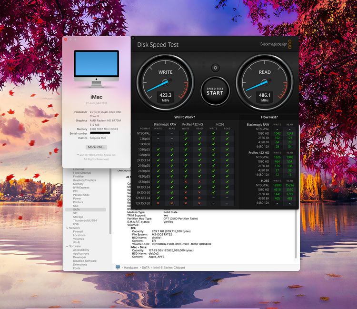Screen dimensions: 357x309
Task: Start the speed test
Action: (x=215, y=91)
